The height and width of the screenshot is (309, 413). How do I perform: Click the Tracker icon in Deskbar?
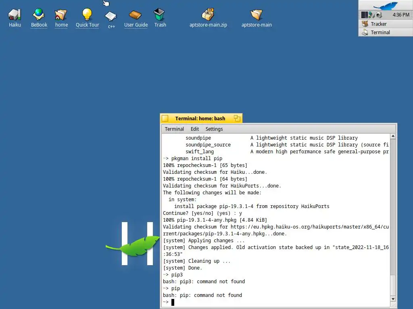coord(365,24)
